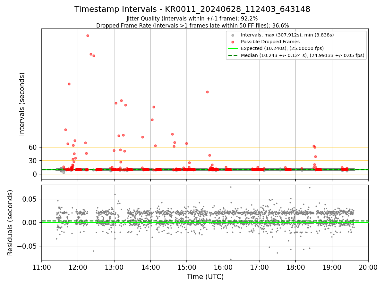Click the highest red dropped-frame point after 12:00
The image size is (385, 288).
pyautogui.click(x=88, y=36)
